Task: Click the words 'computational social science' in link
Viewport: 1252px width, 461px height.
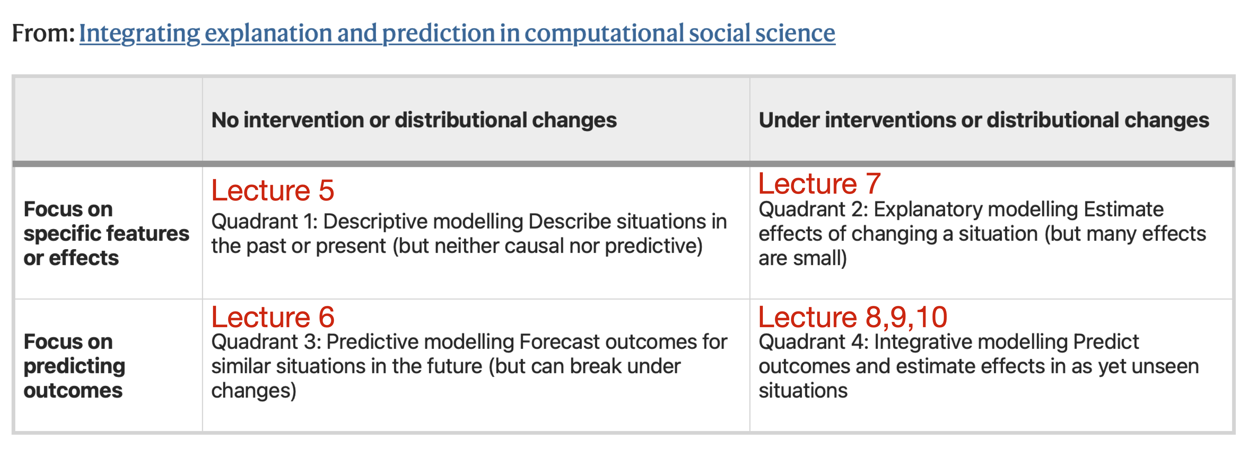Action: 680,33
